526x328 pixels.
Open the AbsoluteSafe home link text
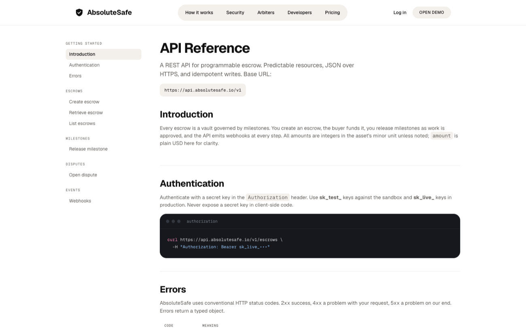[109, 13]
